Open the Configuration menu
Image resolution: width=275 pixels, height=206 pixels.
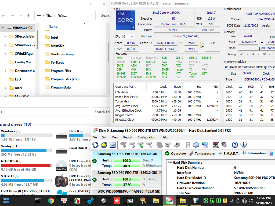[146, 137]
